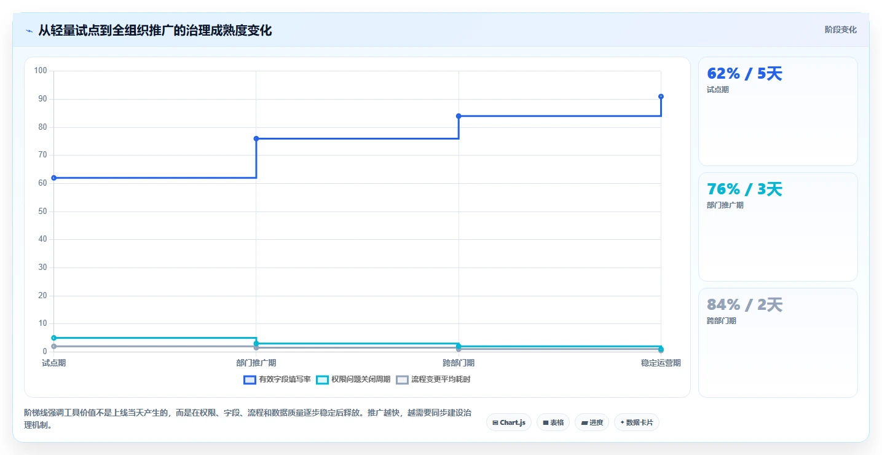Click the lightning icon beside the title
The width and height of the screenshot is (882, 455).
(x=29, y=31)
